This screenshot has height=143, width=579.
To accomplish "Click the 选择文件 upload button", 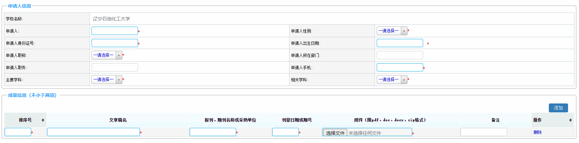I will pos(335,133).
